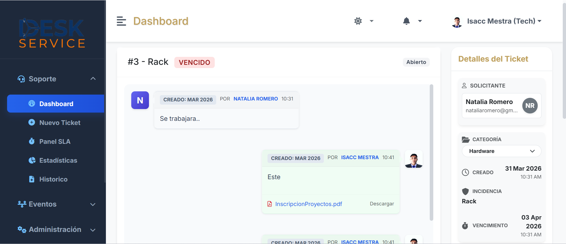
Task: Click the Desk Service logo
Action: pos(52,33)
